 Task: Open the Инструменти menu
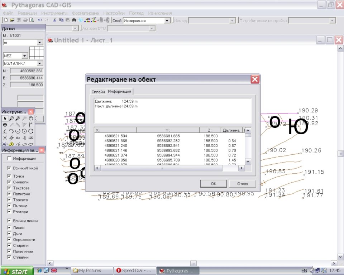(x=54, y=13)
